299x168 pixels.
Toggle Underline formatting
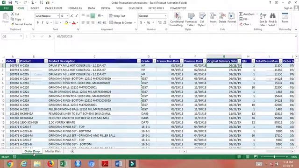point(47,23)
